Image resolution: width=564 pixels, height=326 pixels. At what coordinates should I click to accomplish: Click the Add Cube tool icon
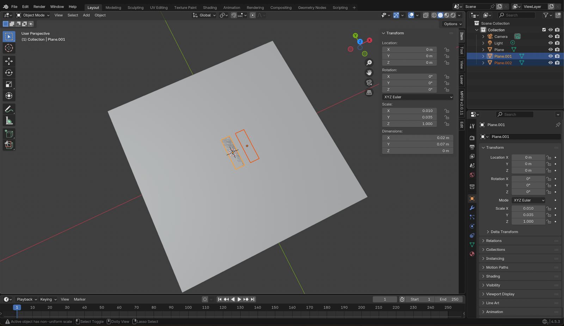point(9,134)
